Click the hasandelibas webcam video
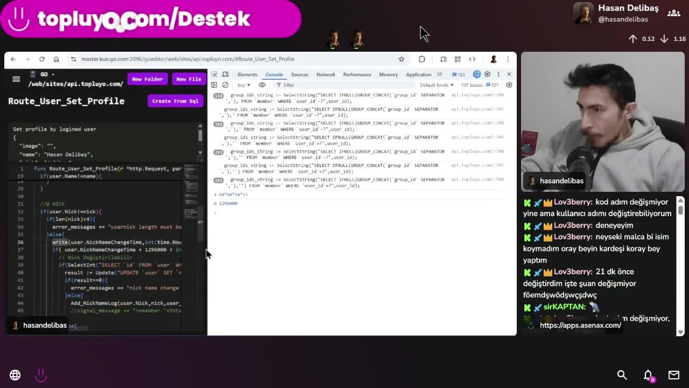The width and height of the screenshot is (689, 388). click(602, 122)
